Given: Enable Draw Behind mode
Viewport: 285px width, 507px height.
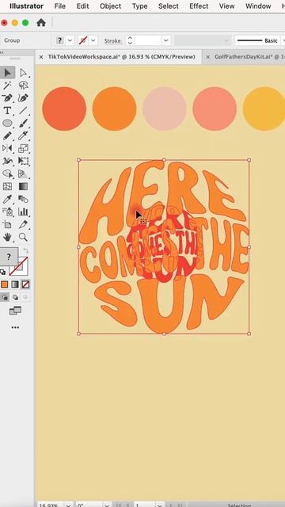Looking at the screenshot, I should pyautogui.click(x=15, y=297).
